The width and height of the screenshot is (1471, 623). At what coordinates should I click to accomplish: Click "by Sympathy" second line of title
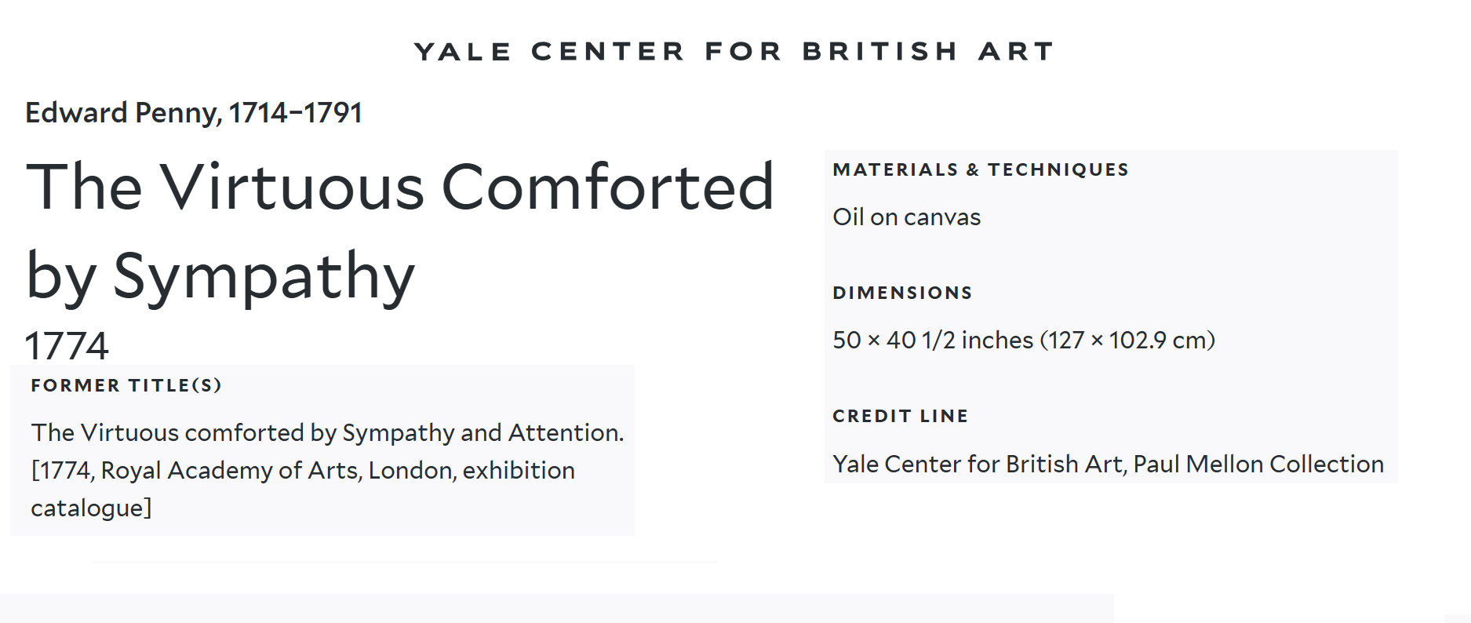coord(220,276)
